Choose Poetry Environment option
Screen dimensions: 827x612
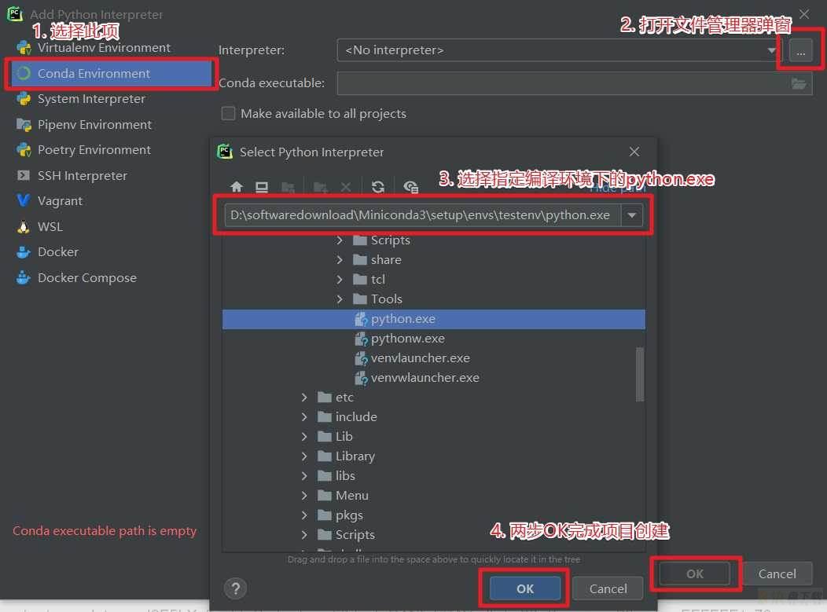tap(94, 150)
